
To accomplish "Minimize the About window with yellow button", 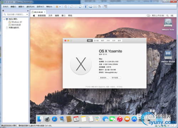I will pyautogui.click(x=68, y=41).
